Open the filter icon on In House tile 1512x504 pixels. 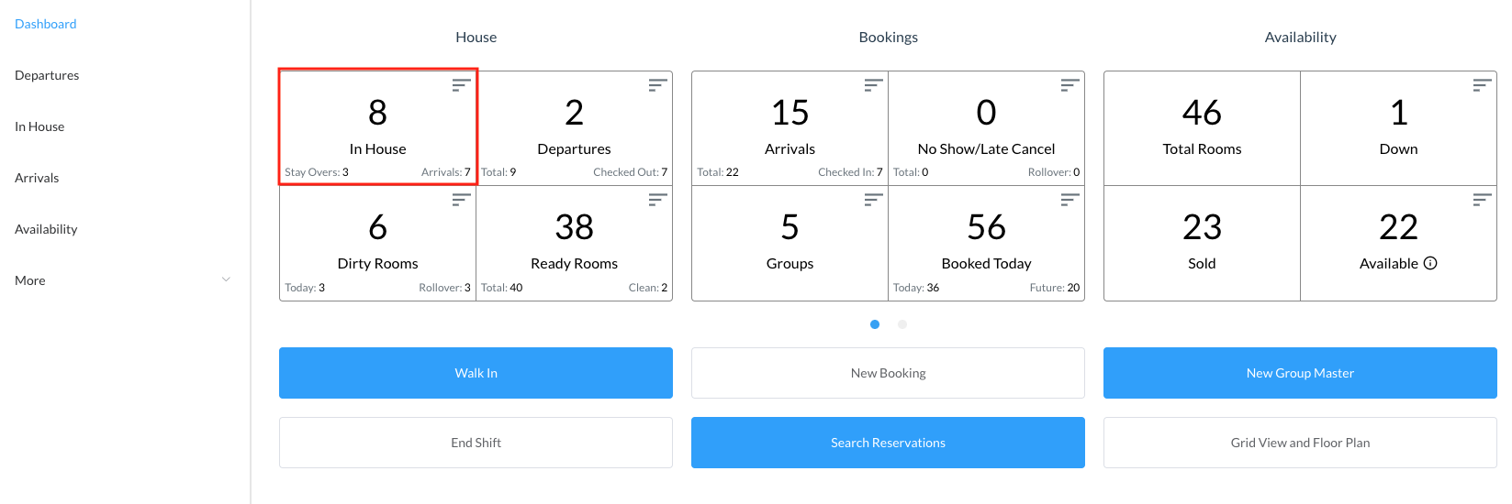coord(461,85)
